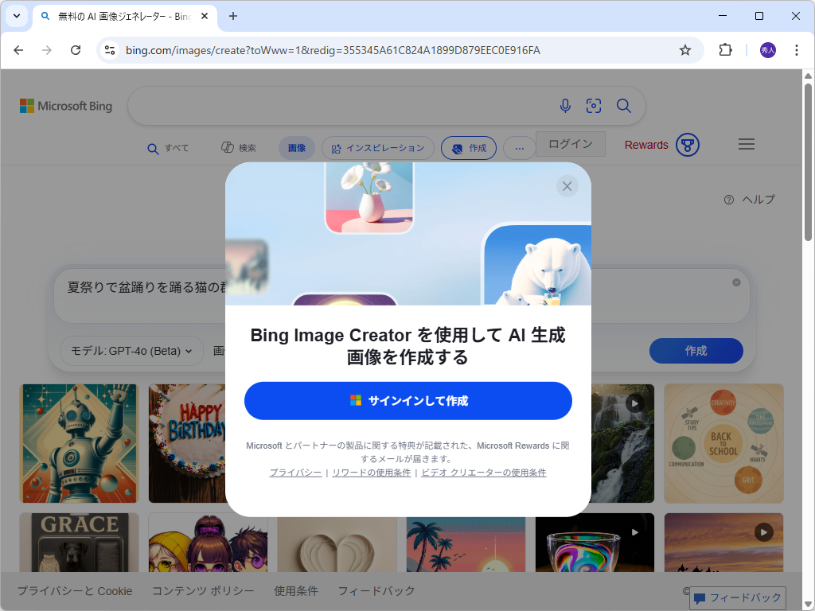Reload the page with the refresh icon
815x611 pixels.
[x=76, y=49]
